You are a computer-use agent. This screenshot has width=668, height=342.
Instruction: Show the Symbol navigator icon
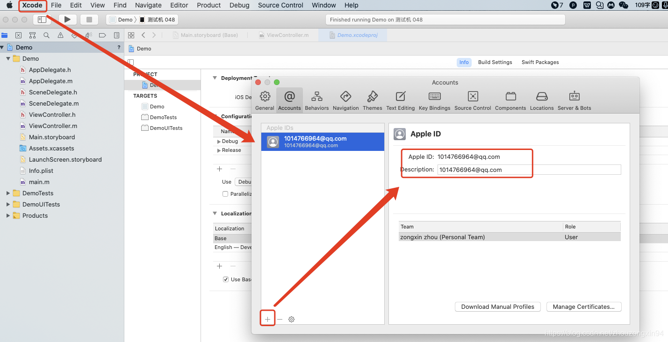click(32, 35)
